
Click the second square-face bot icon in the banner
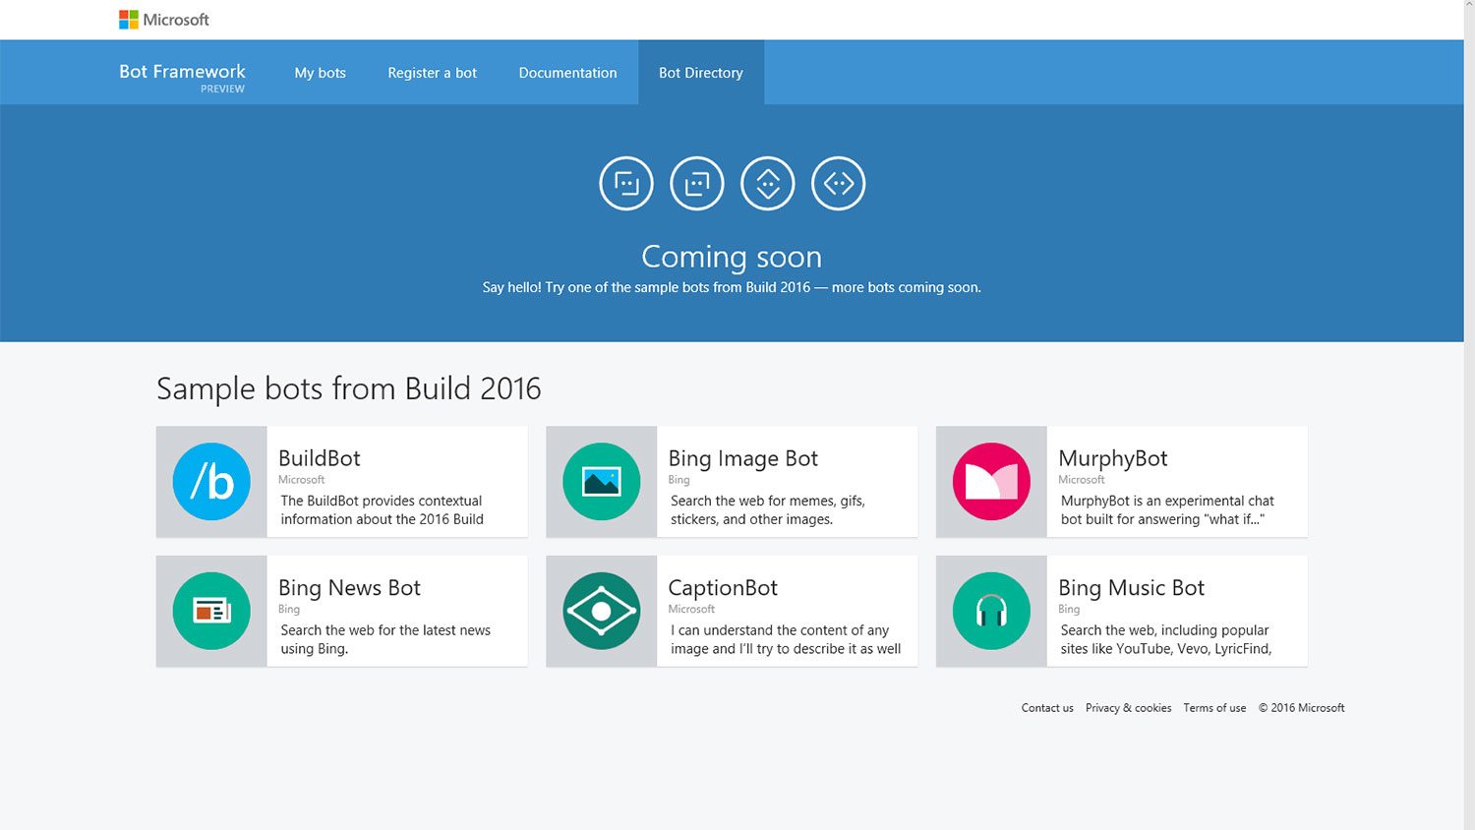697,183
